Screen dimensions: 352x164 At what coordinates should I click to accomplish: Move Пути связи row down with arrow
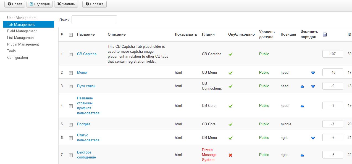(313, 86)
